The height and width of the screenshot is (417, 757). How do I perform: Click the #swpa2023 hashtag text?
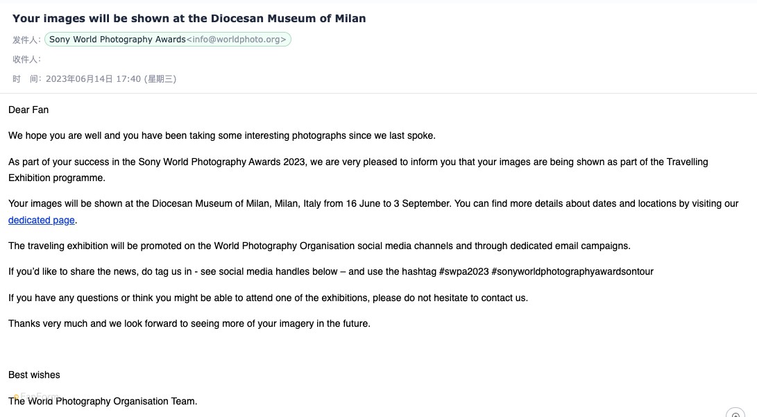point(463,271)
